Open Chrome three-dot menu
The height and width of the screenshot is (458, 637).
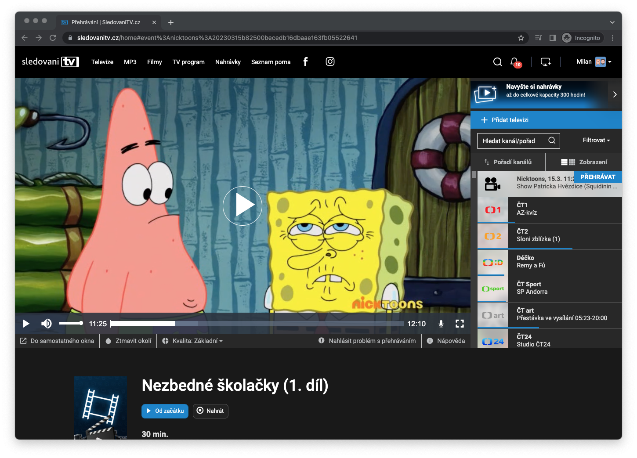[612, 38]
